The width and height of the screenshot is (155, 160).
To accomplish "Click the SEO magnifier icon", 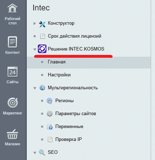I will (x=42, y=152).
